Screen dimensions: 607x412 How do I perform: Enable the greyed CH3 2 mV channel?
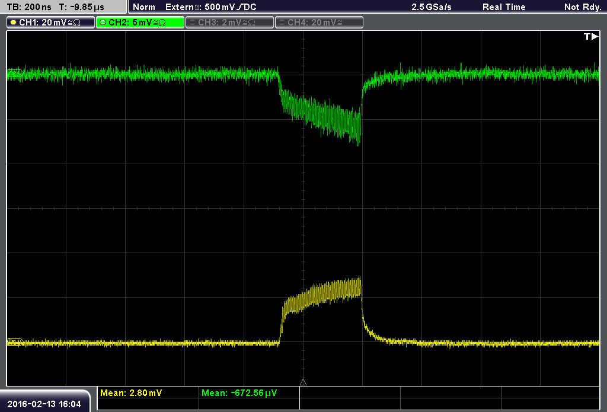(x=229, y=23)
